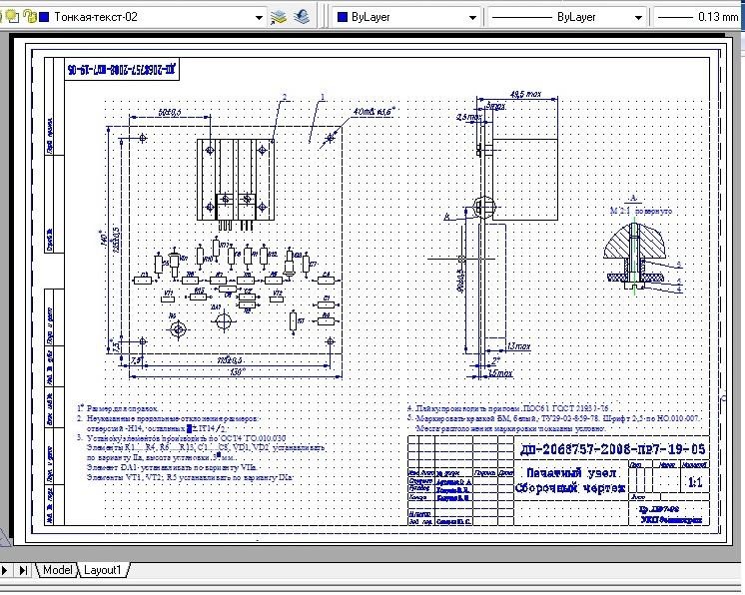This screenshot has height=595, width=745.
Task: Toggle the layer lock icon
Action: coord(28,17)
